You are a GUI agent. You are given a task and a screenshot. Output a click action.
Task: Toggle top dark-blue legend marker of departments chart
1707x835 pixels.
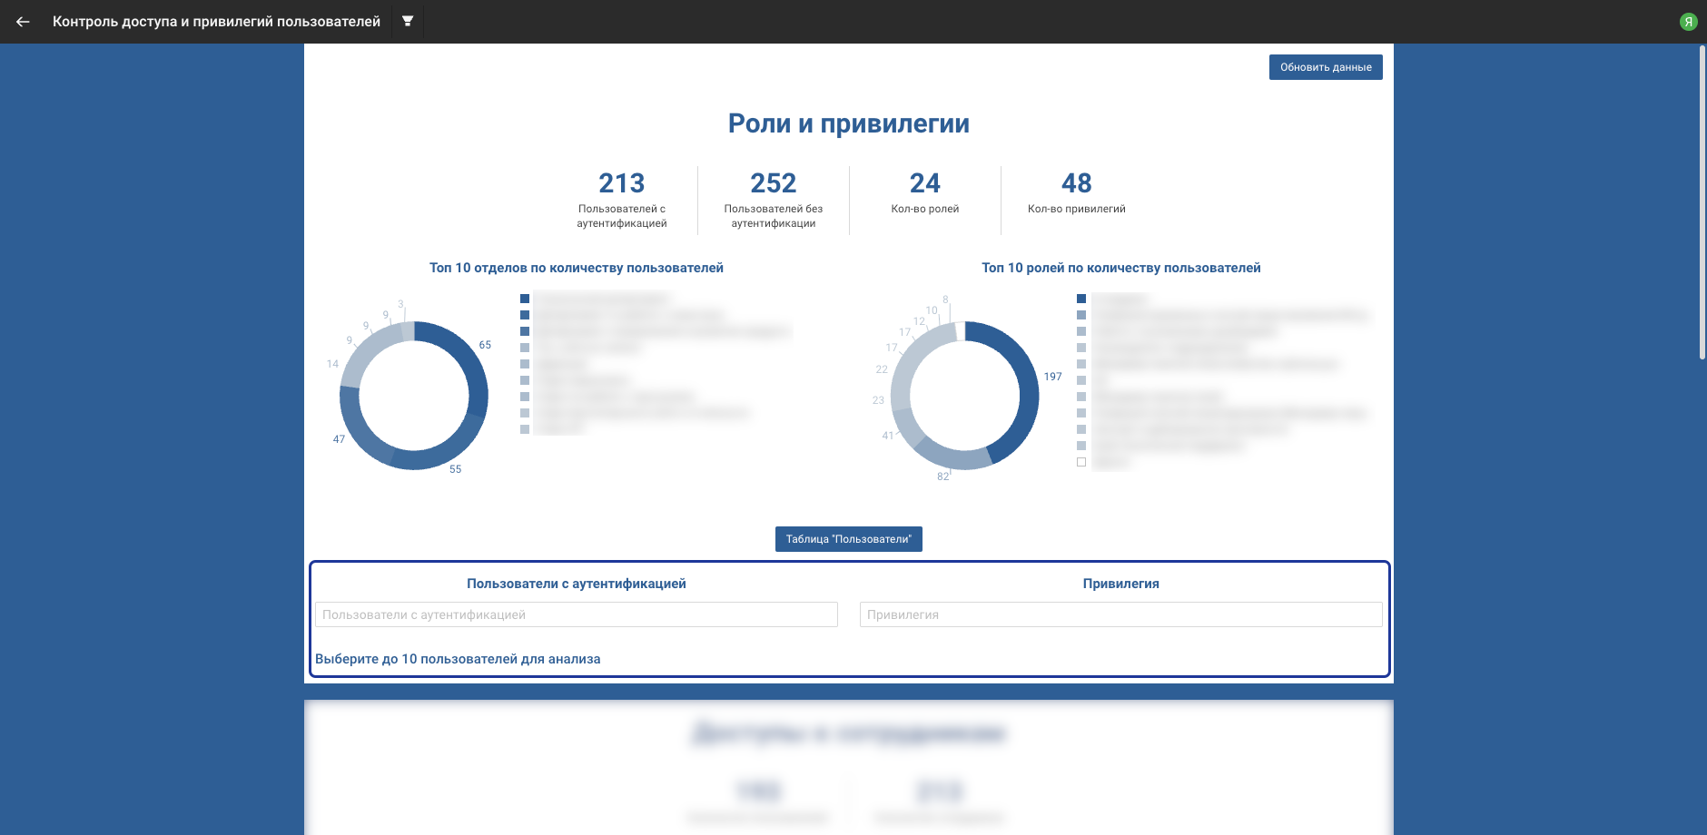point(525,299)
